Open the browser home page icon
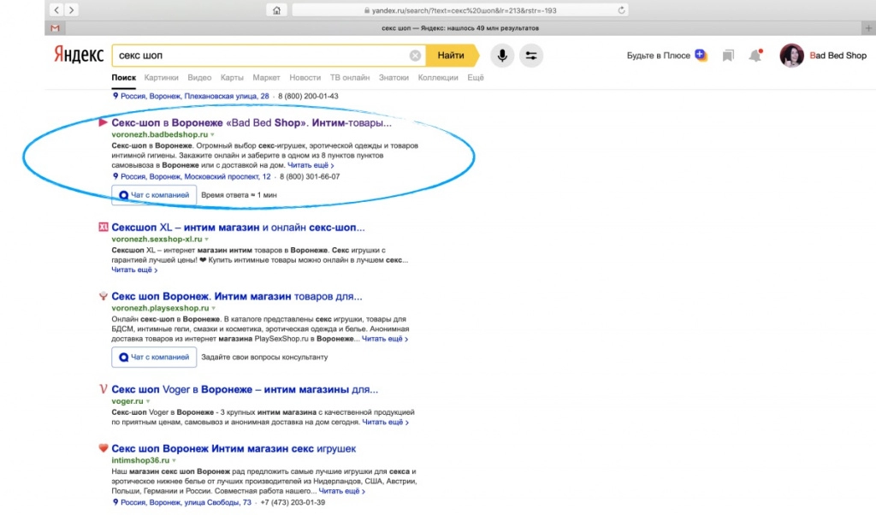This screenshot has height=515, width=876. tap(276, 10)
